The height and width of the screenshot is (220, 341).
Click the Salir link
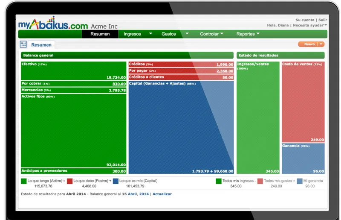323,20
